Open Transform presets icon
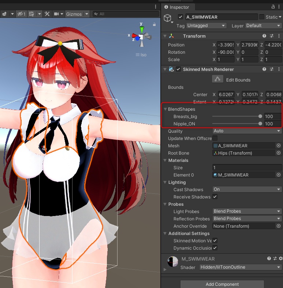This screenshot has height=288, width=283. tap(272, 36)
